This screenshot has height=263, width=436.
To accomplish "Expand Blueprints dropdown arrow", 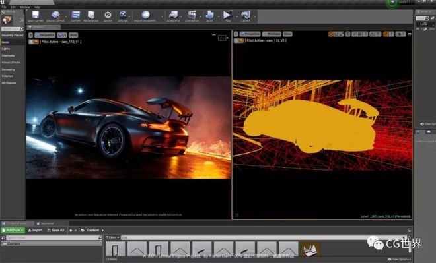I will click(x=181, y=16).
